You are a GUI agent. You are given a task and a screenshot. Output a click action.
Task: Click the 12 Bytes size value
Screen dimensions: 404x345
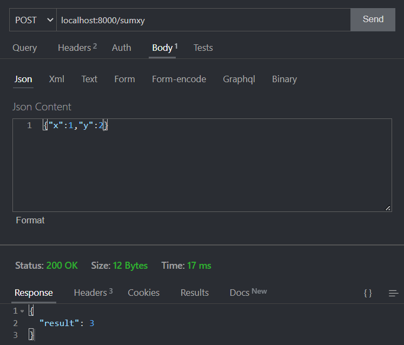130,266
